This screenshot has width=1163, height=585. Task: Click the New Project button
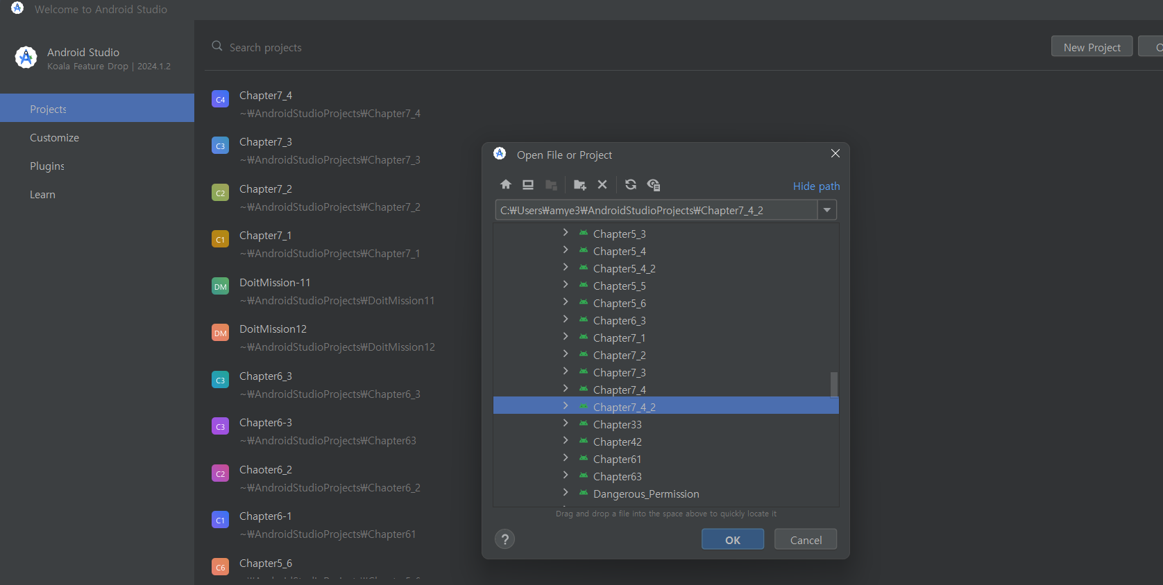tap(1092, 46)
